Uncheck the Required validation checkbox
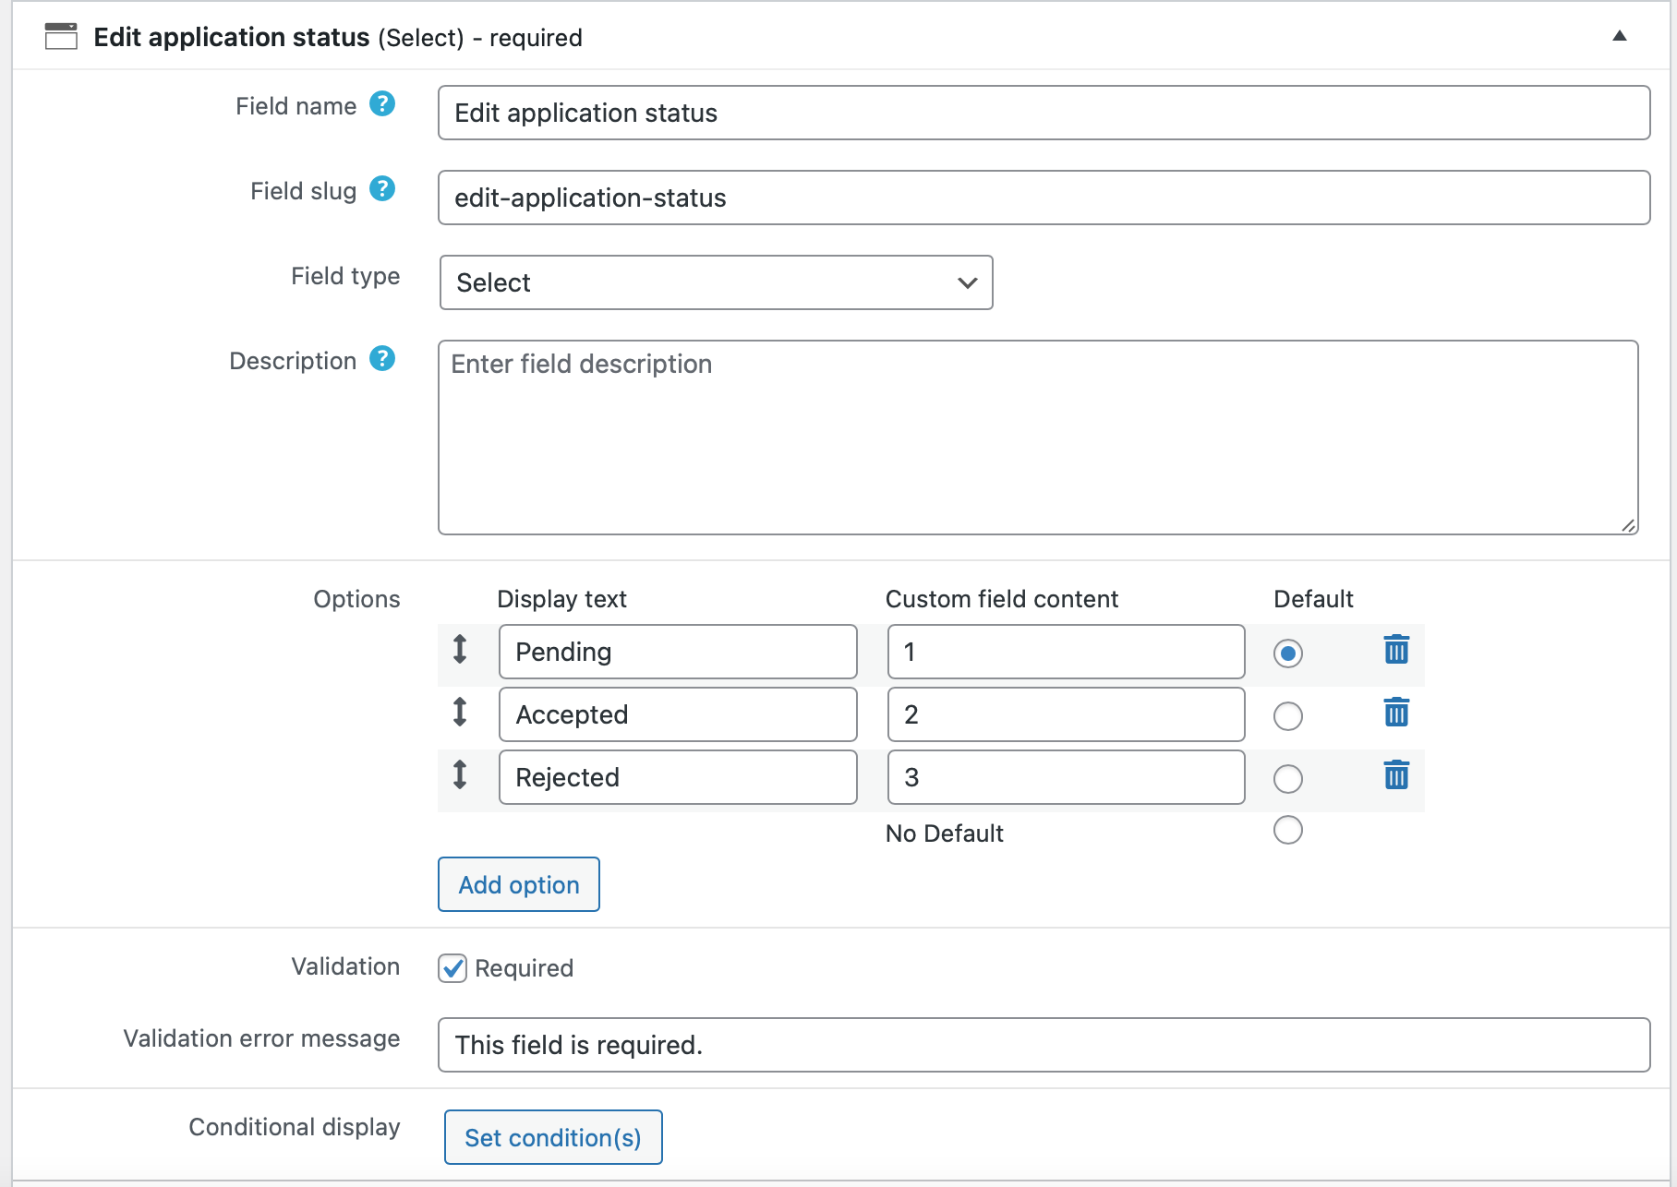 tap(452, 968)
